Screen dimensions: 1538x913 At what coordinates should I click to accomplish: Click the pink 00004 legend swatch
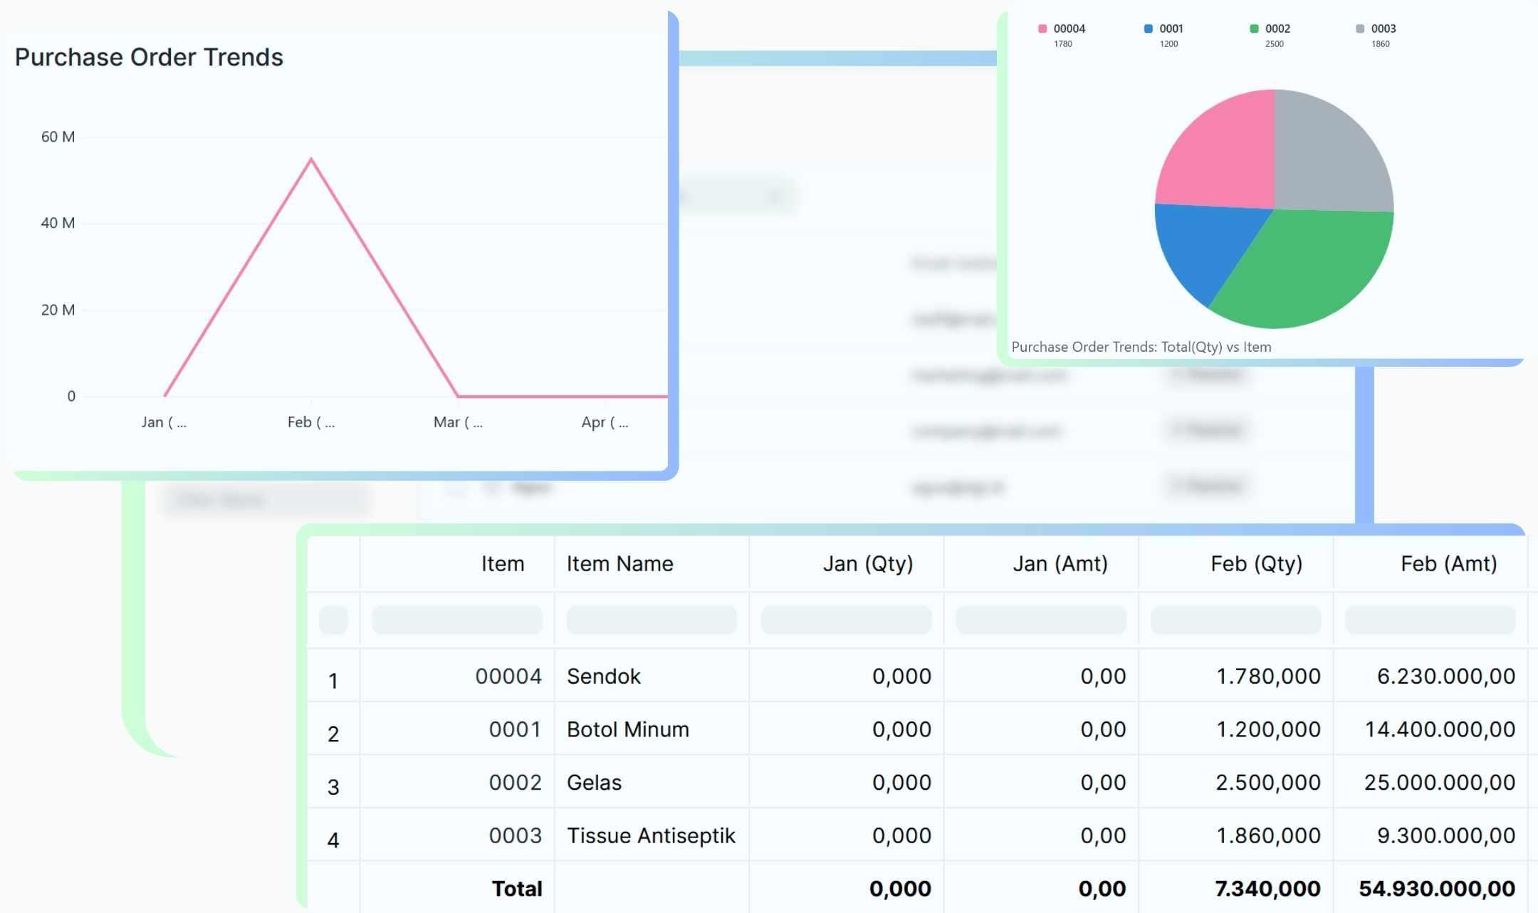click(x=1042, y=28)
